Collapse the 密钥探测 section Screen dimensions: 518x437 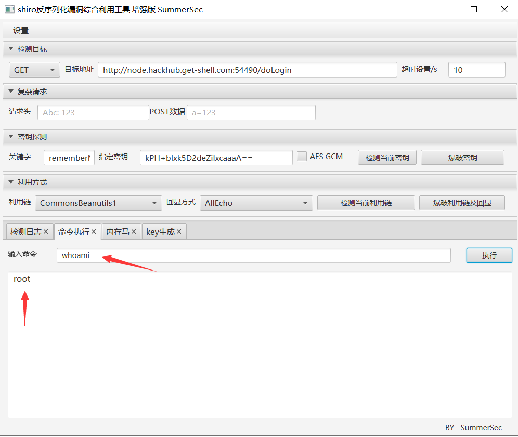[11, 137]
